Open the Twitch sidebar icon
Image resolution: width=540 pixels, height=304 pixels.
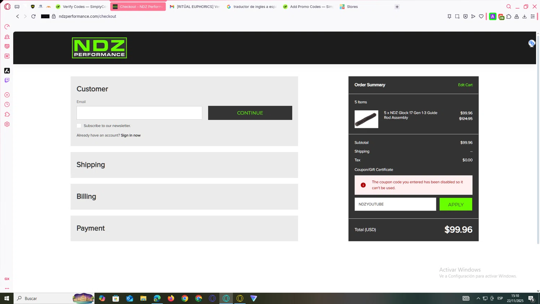coord(7,80)
